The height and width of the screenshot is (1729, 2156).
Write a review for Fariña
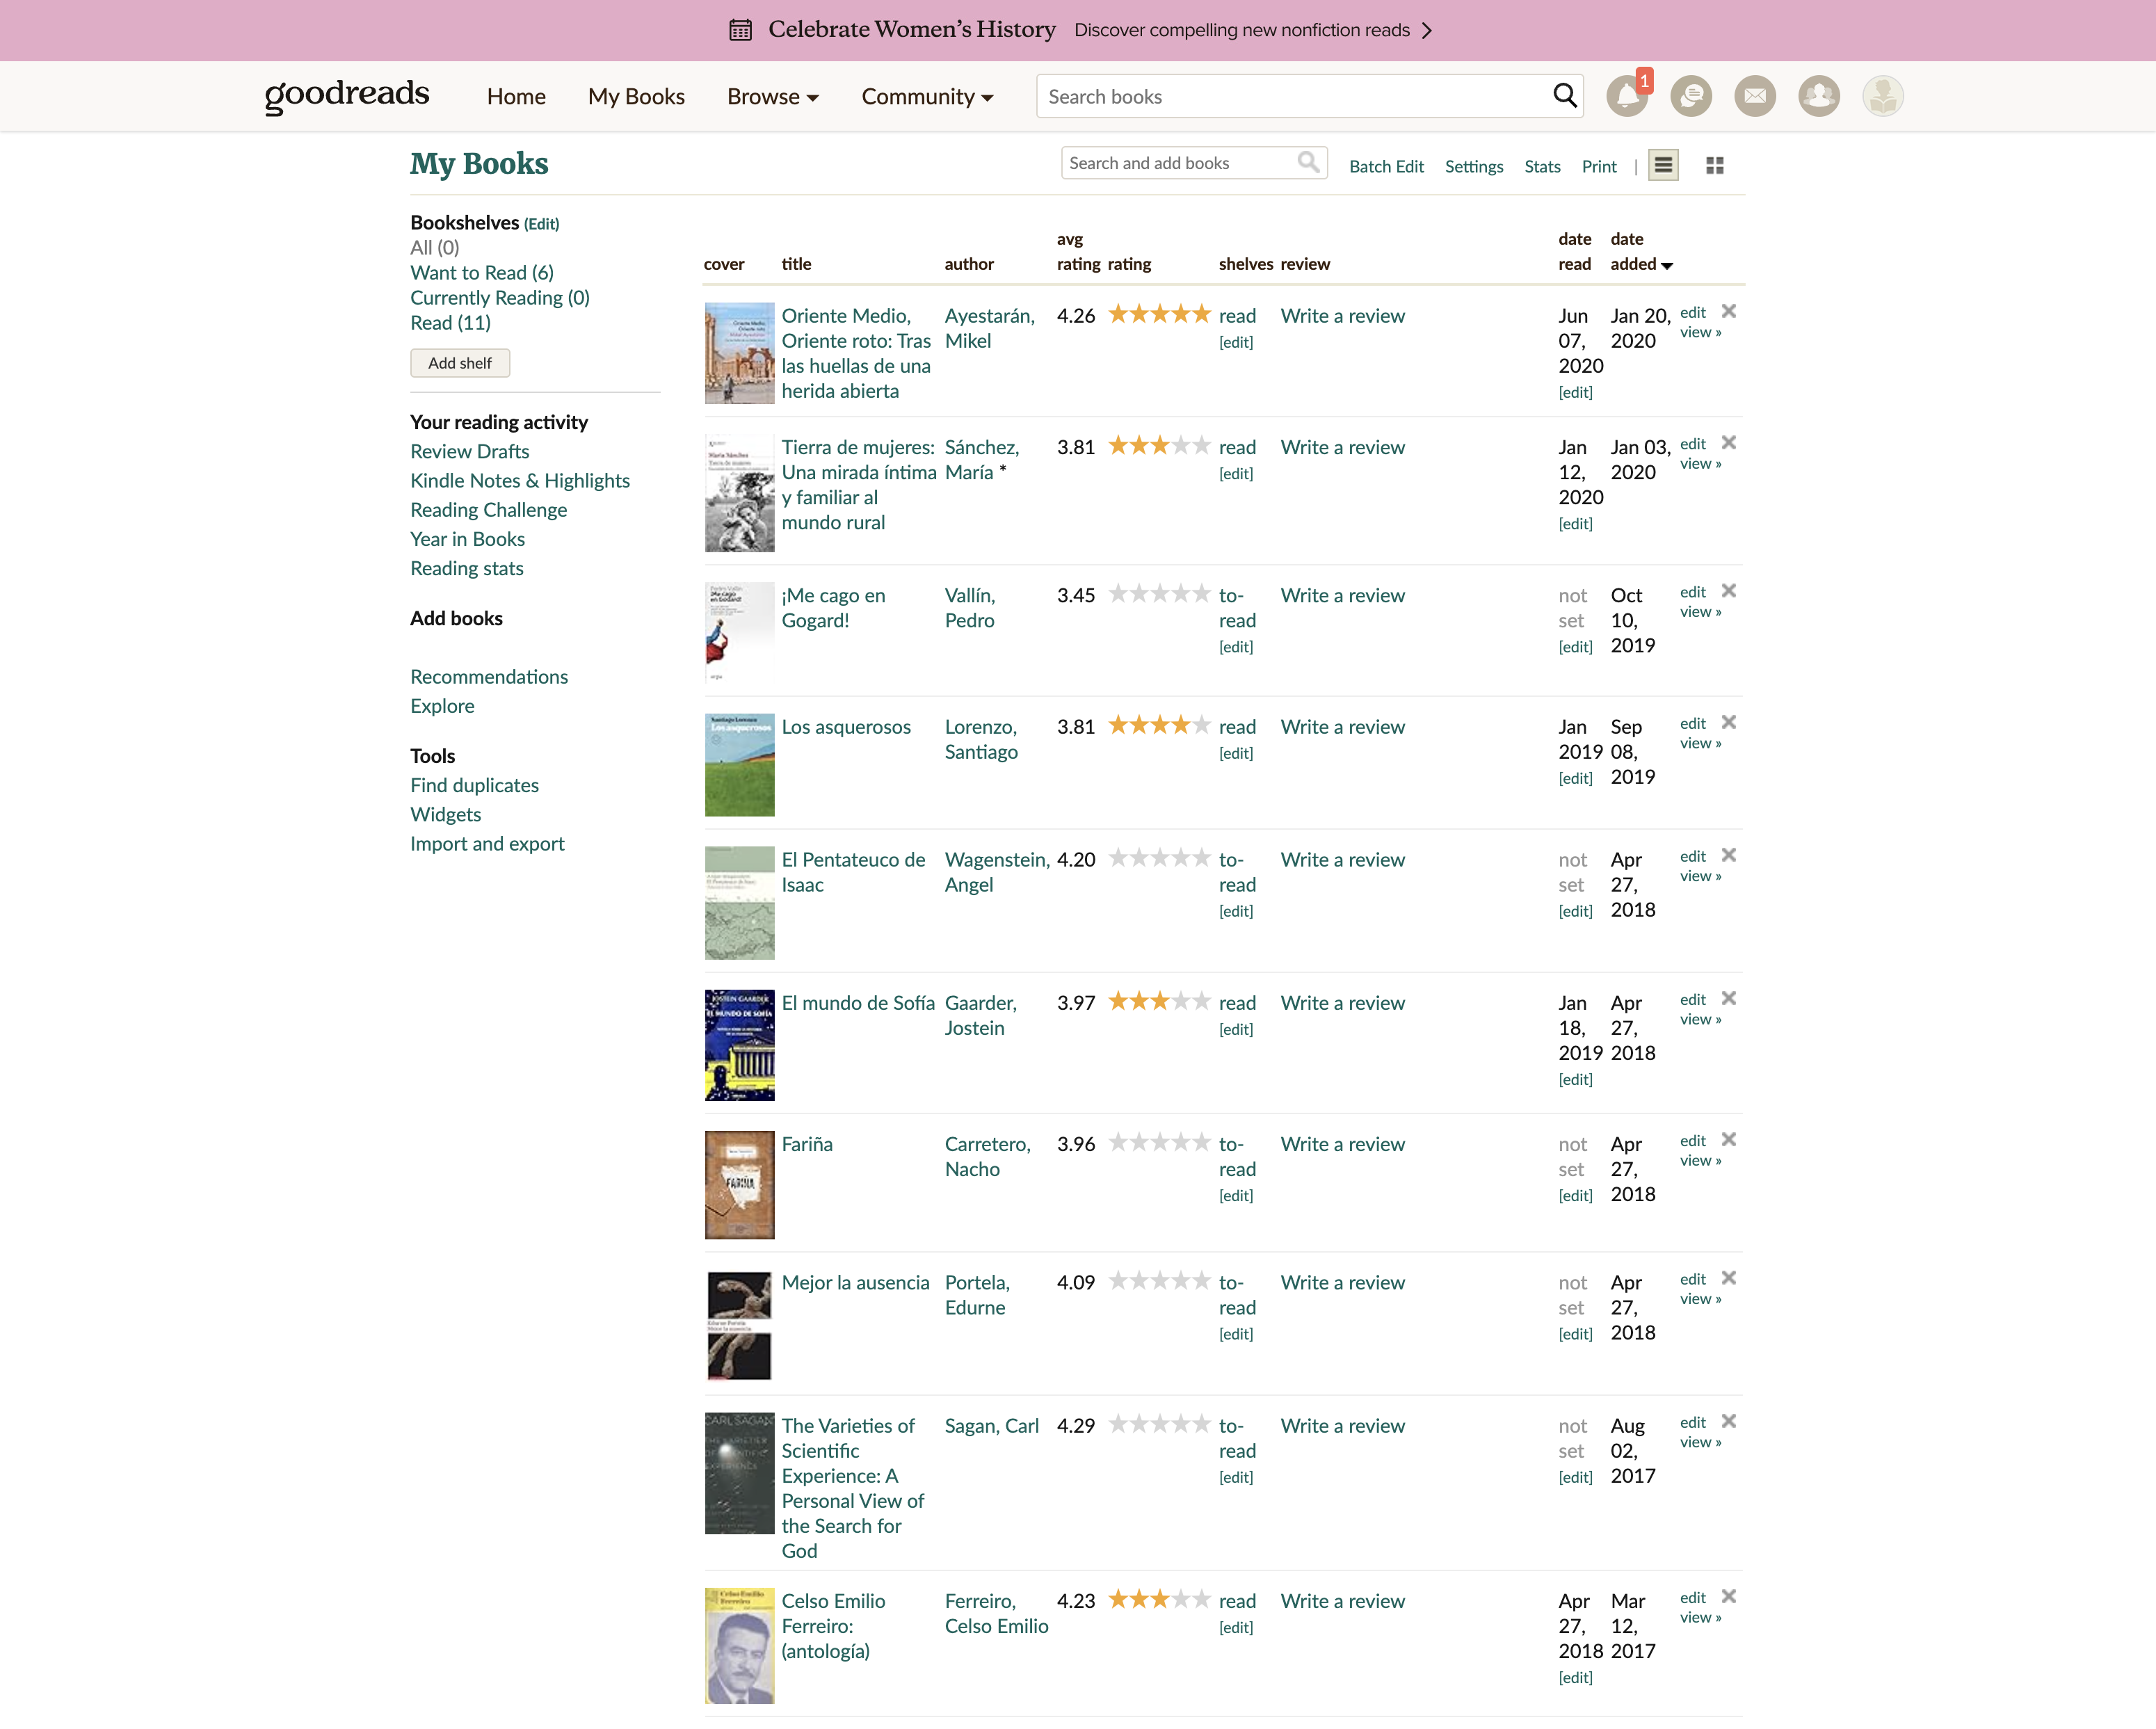point(1343,1143)
